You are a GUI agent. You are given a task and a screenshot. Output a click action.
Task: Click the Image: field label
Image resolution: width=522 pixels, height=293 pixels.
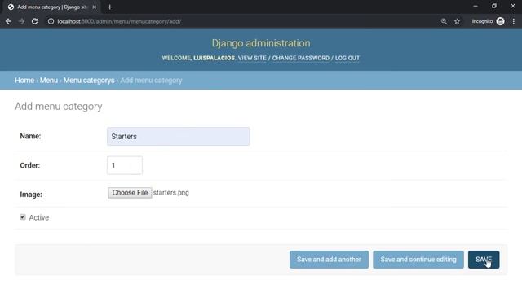(31, 195)
